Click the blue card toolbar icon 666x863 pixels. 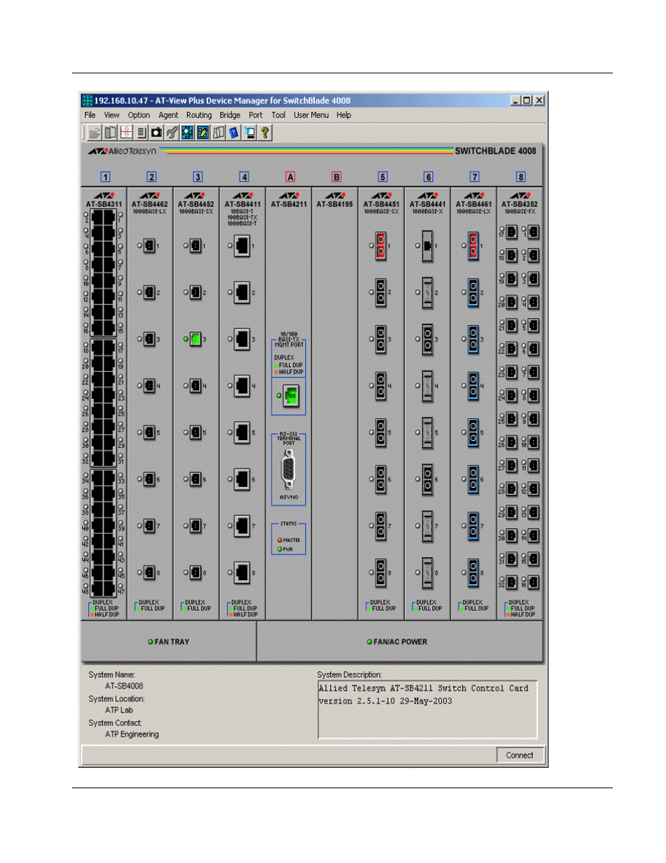234,133
